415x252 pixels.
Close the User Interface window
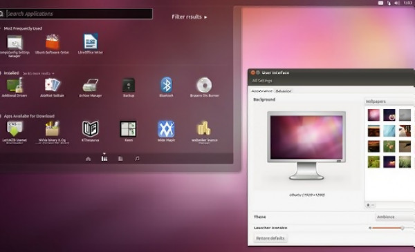coord(252,72)
